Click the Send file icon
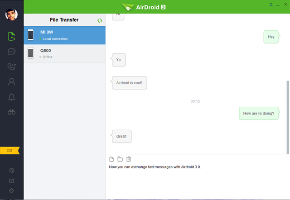 (x=111, y=159)
